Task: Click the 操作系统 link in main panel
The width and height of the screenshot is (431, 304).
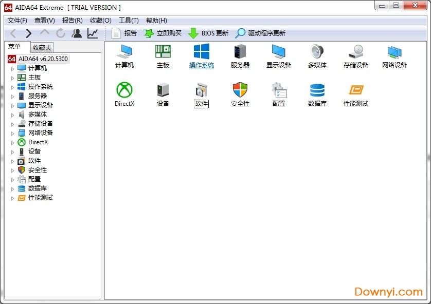Action: [x=202, y=65]
